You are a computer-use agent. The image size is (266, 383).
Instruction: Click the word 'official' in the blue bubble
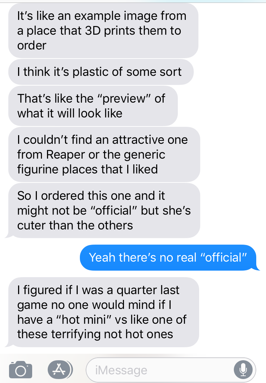coord(223,258)
